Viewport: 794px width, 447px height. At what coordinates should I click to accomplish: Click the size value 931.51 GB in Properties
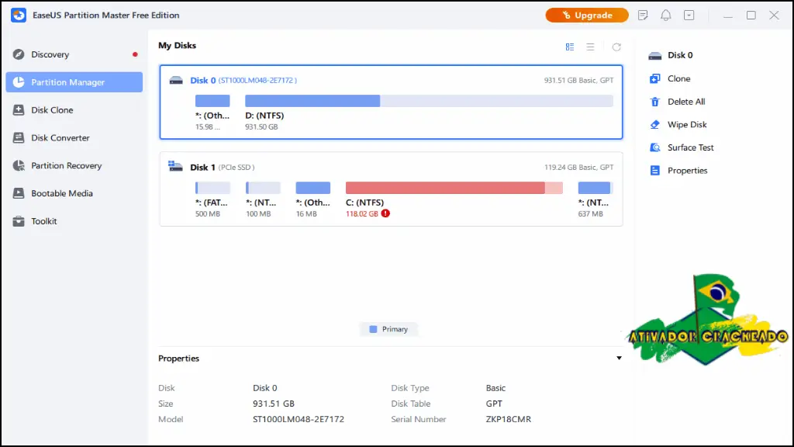point(274,404)
